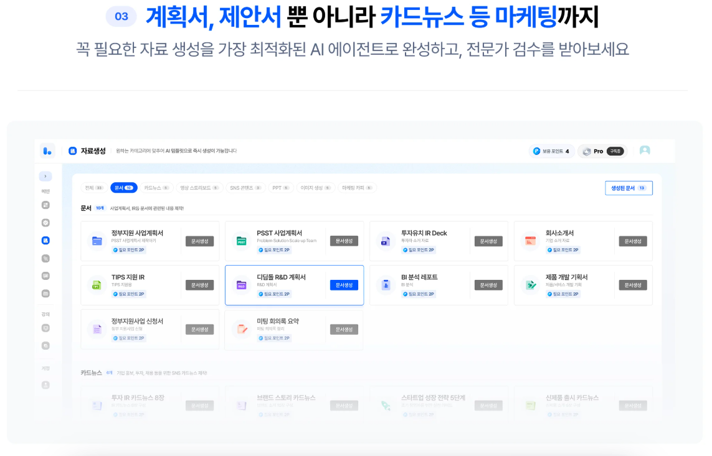The image size is (712, 456).
Task: Click 문서생성 for PSST 사업계획서
Action: pyautogui.click(x=344, y=241)
